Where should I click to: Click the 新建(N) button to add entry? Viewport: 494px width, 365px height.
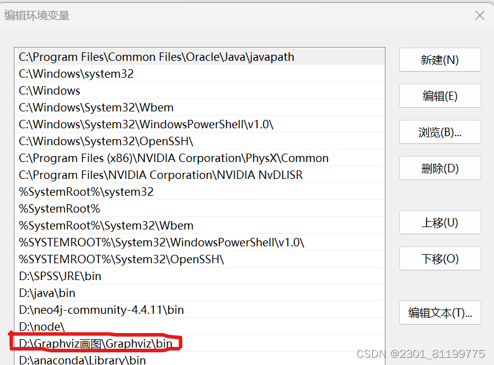439,60
